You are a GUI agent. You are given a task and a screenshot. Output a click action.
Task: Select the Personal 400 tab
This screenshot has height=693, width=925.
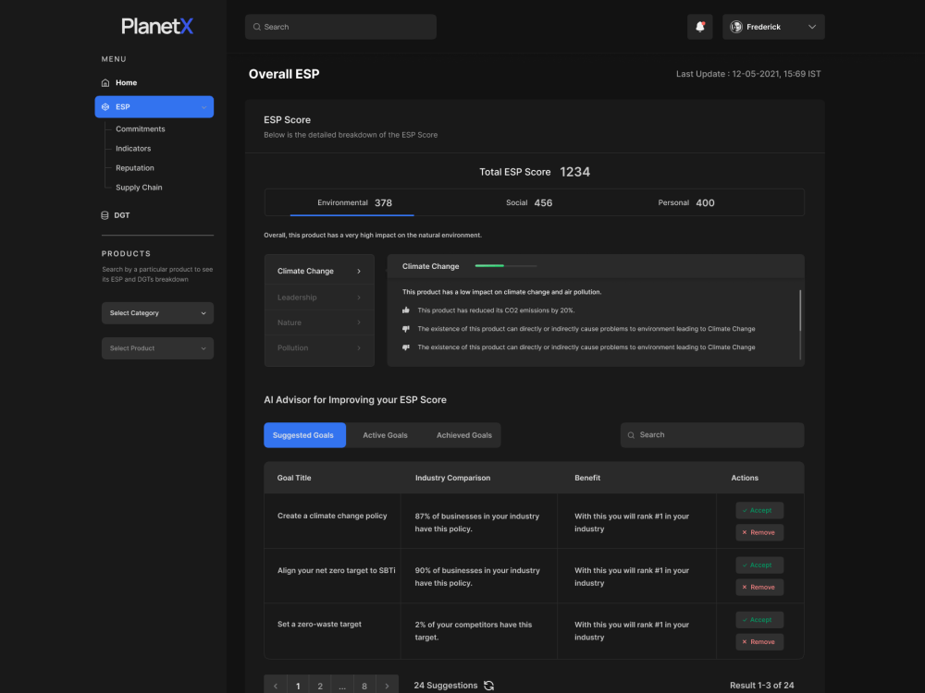[686, 202]
